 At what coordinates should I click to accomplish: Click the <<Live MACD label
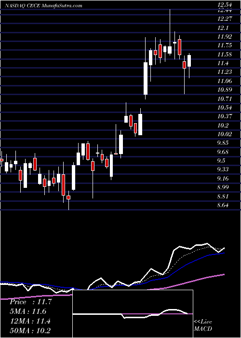(x=203, y=325)
